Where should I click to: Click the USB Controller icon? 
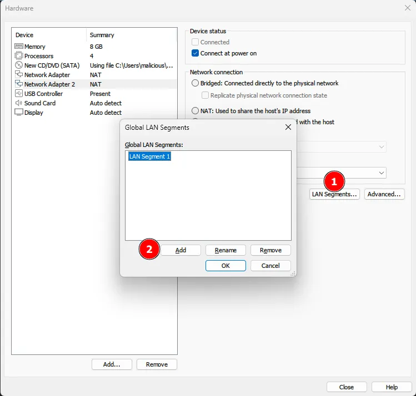point(19,94)
